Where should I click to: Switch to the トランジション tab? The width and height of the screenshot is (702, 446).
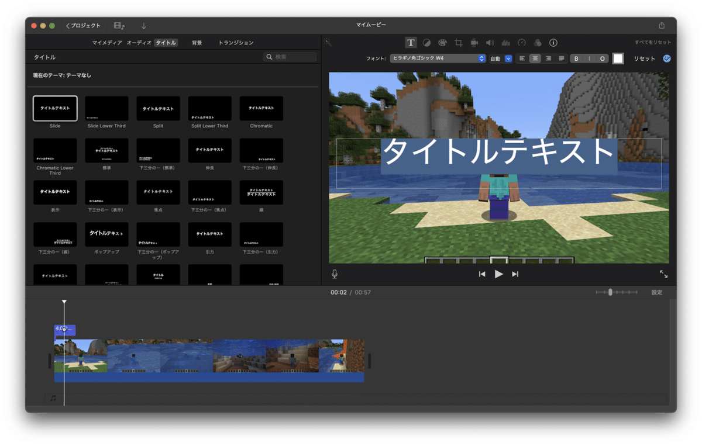click(x=235, y=42)
